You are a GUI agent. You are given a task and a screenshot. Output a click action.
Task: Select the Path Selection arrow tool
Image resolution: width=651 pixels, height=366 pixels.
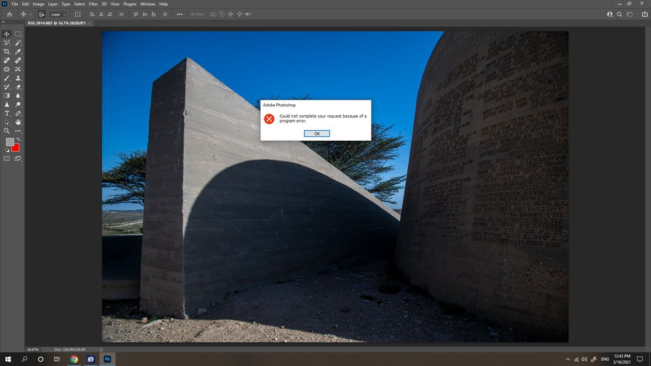click(x=7, y=122)
